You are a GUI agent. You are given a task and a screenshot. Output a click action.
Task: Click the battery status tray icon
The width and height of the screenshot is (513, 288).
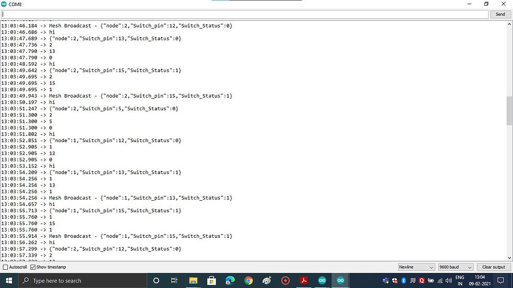click(431, 281)
